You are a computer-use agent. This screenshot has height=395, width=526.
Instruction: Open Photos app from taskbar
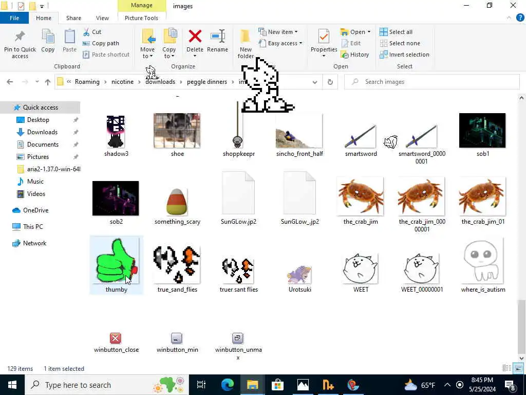303,385
